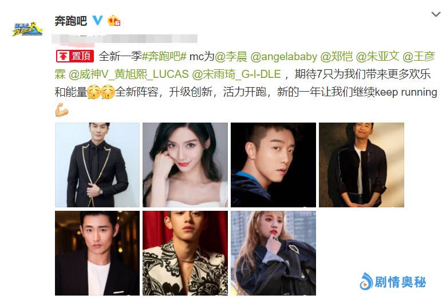Open the @宋雨琦_G-I-DLE mention link
442x299 pixels.
236,74
